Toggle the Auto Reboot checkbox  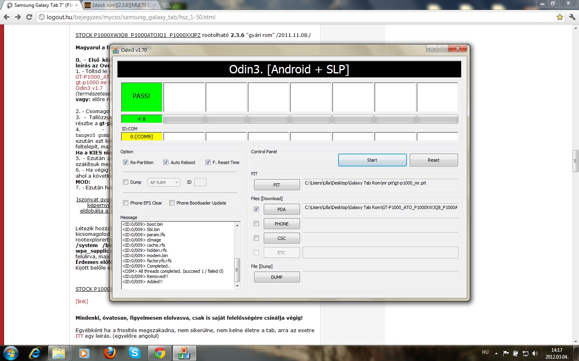pos(166,162)
